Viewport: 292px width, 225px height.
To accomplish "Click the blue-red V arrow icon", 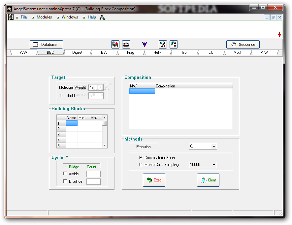I will [x=145, y=44].
